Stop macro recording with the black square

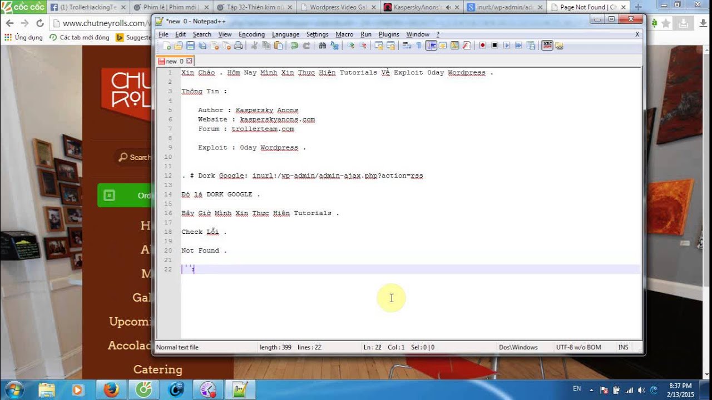(x=495, y=46)
